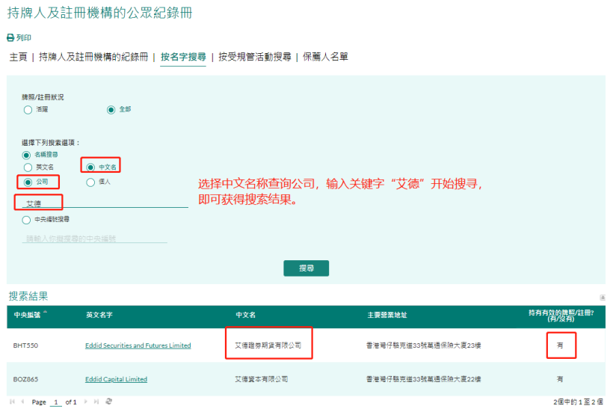Select the 名稱搜尋 radio option
This screenshot has height=415, width=613.
(26, 156)
